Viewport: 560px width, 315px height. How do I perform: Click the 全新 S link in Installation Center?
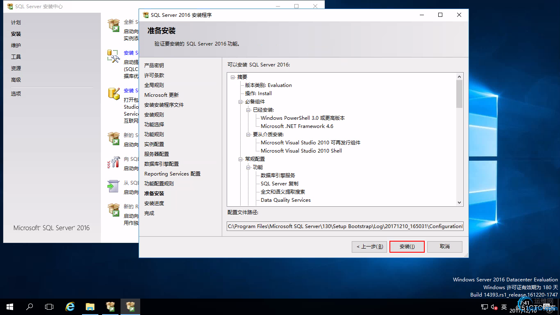(131, 22)
